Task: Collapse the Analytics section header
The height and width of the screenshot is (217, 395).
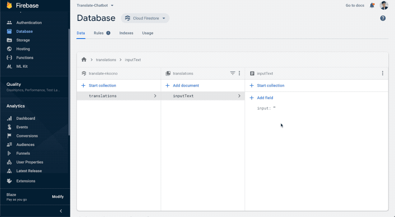Action: pyautogui.click(x=16, y=106)
